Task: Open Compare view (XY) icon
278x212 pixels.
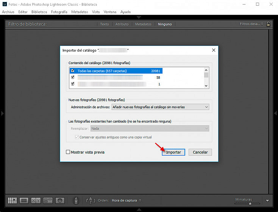Action: 36,201
